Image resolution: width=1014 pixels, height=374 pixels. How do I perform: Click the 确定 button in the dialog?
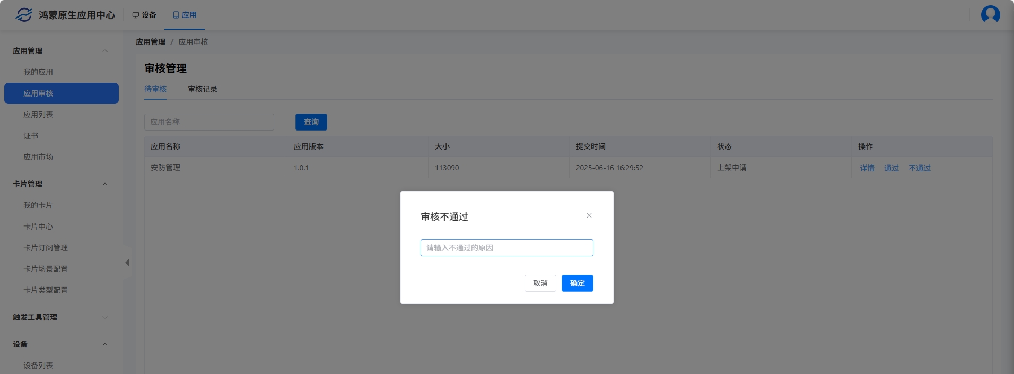click(x=577, y=283)
